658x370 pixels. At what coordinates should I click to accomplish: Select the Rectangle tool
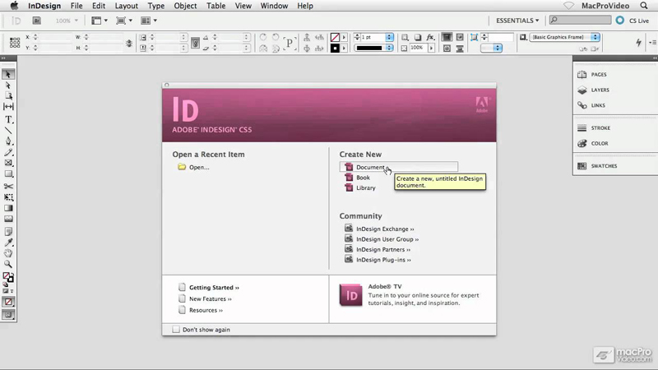click(8, 174)
